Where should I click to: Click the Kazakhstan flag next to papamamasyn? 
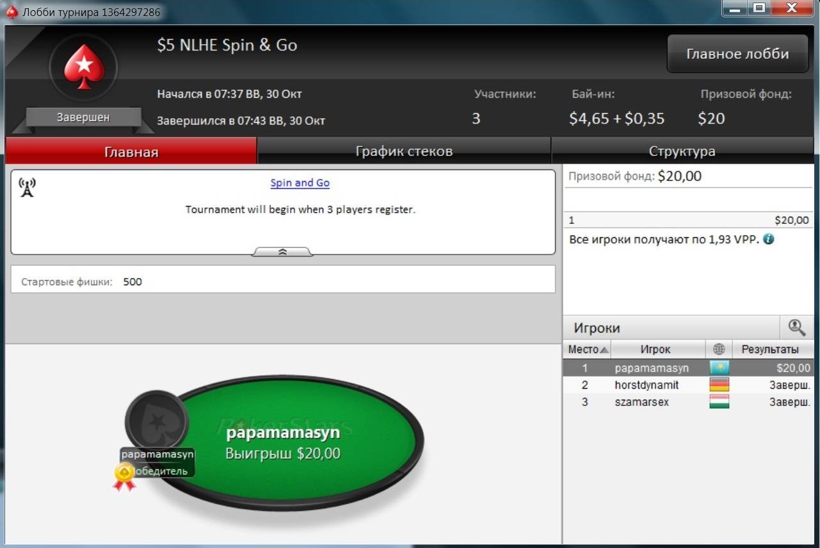(720, 368)
